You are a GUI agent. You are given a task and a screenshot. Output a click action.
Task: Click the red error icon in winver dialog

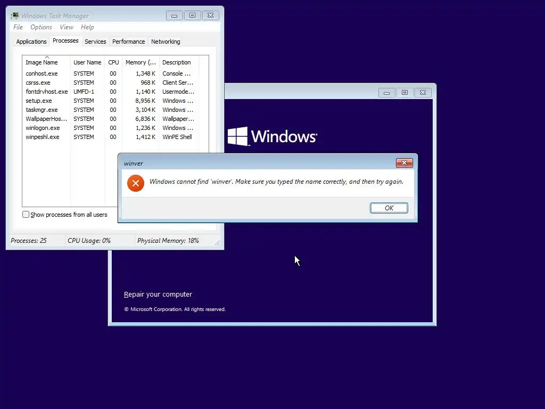136,183
